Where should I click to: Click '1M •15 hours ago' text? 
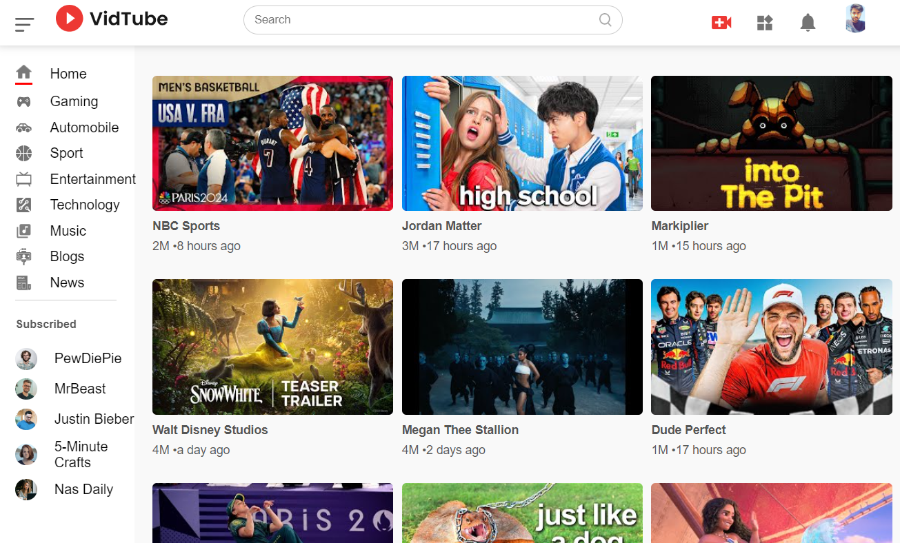(x=699, y=246)
